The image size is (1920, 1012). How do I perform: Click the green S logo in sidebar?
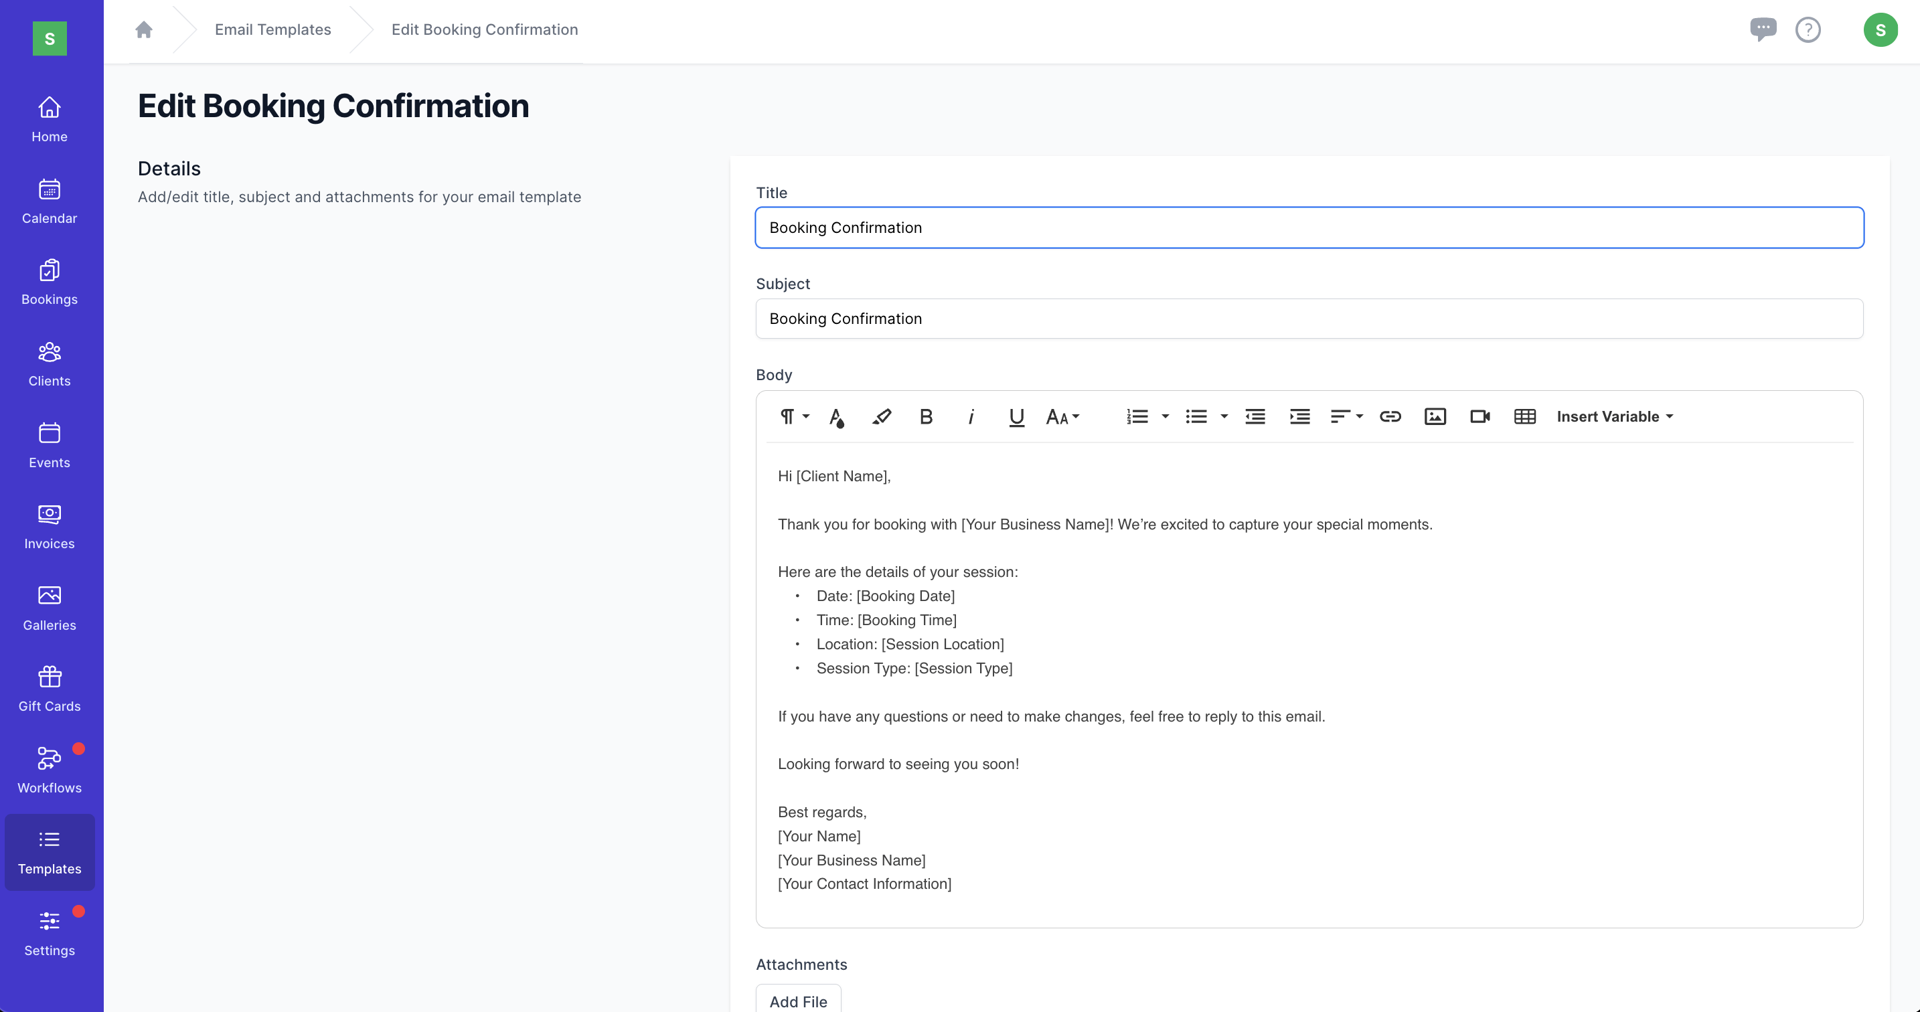point(49,38)
